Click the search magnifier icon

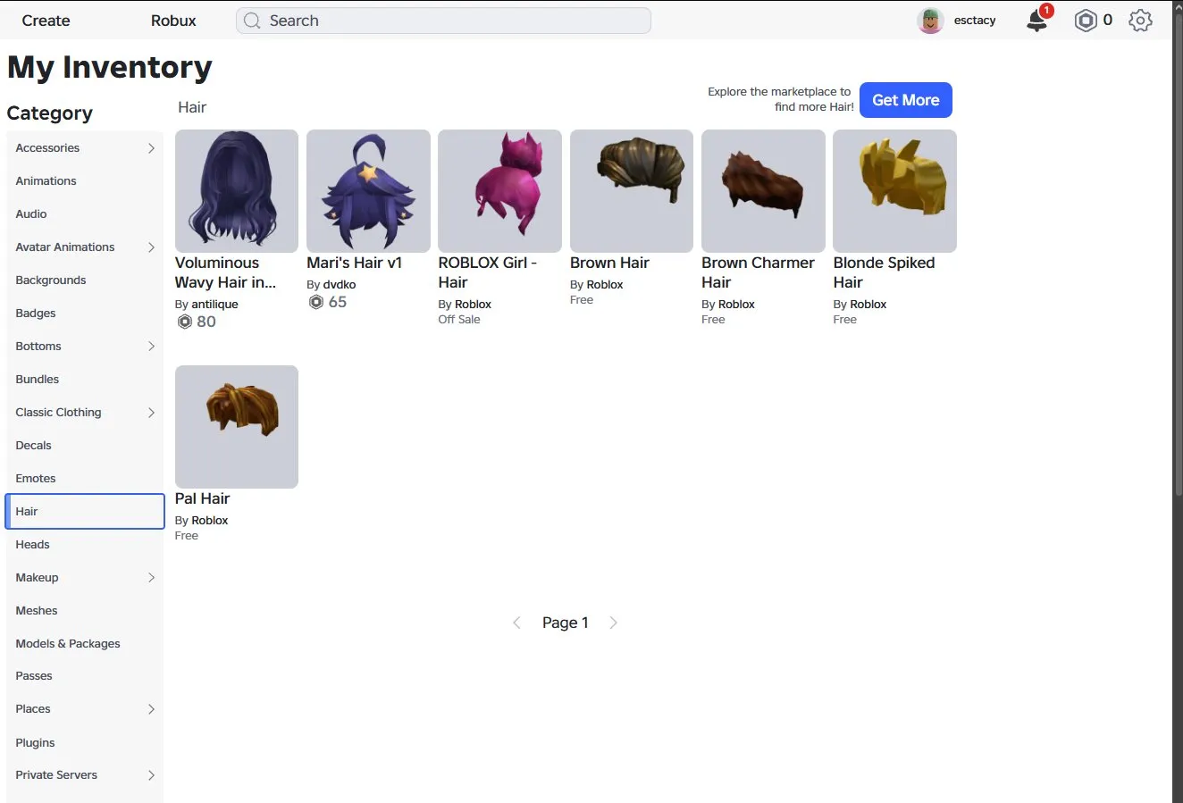tap(252, 21)
